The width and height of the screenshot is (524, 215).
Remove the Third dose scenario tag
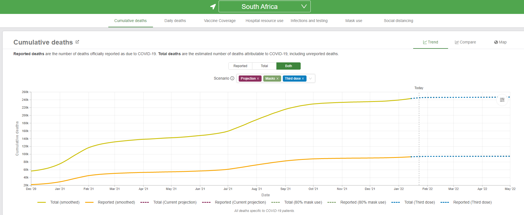coord(303,79)
